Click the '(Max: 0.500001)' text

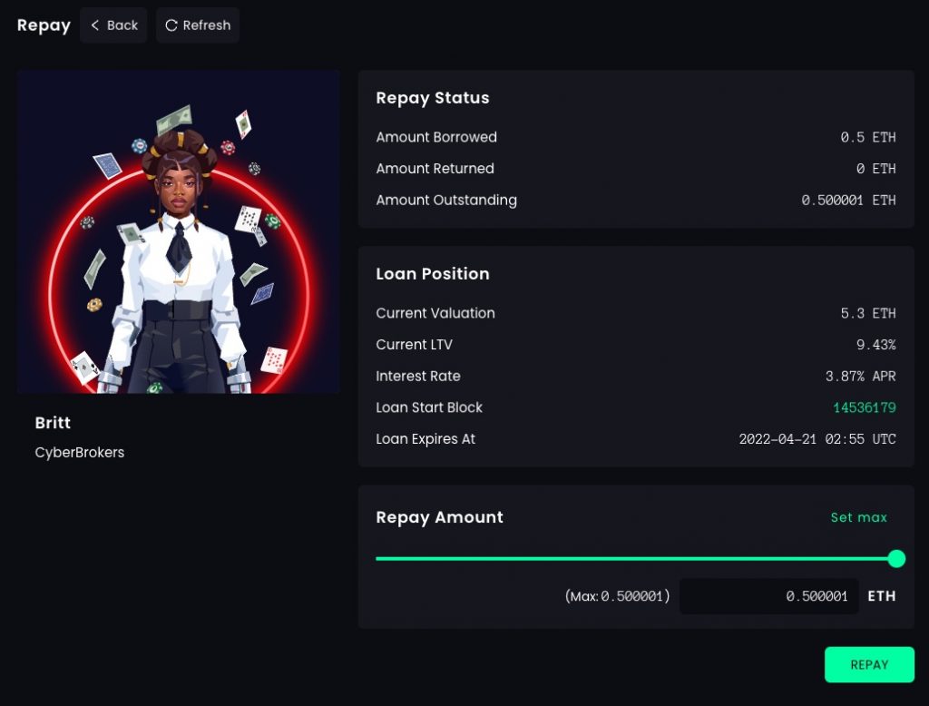(x=617, y=596)
